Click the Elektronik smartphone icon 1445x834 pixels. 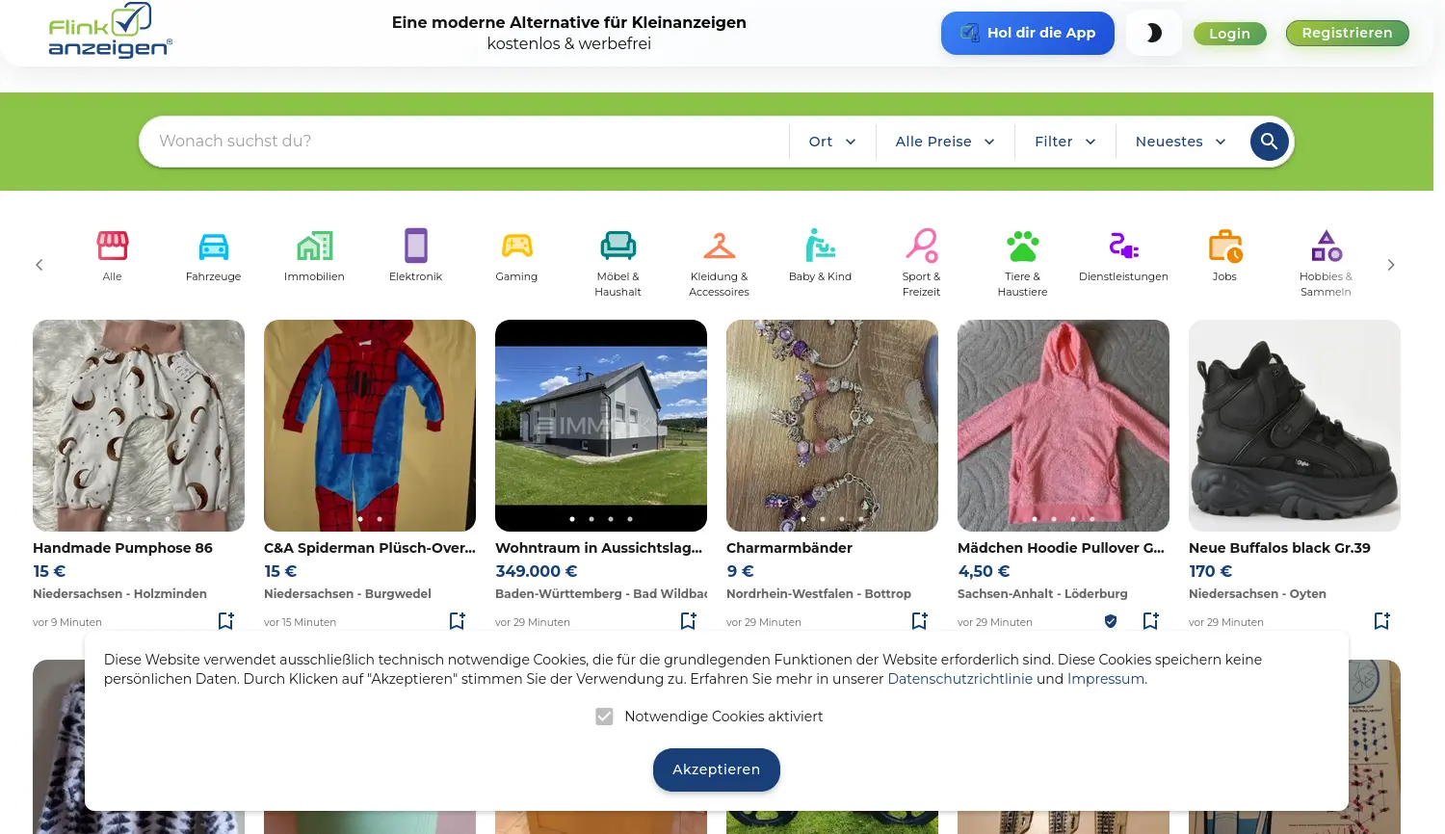click(415, 246)
